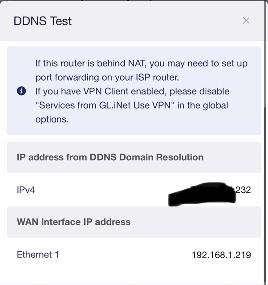Click the blacked-out part of the IPv4 address
The height and width of the screenshot is (285, 268).
coord(202,195)
